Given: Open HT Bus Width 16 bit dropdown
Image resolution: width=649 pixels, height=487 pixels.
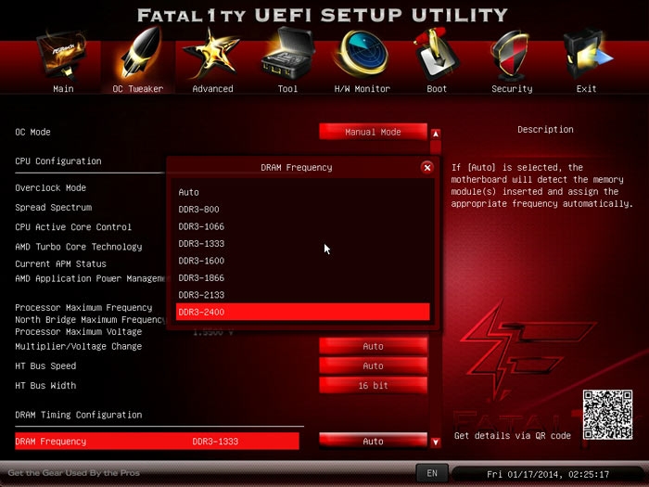Looking at the screenshot, I should click(x=373, y=386).
